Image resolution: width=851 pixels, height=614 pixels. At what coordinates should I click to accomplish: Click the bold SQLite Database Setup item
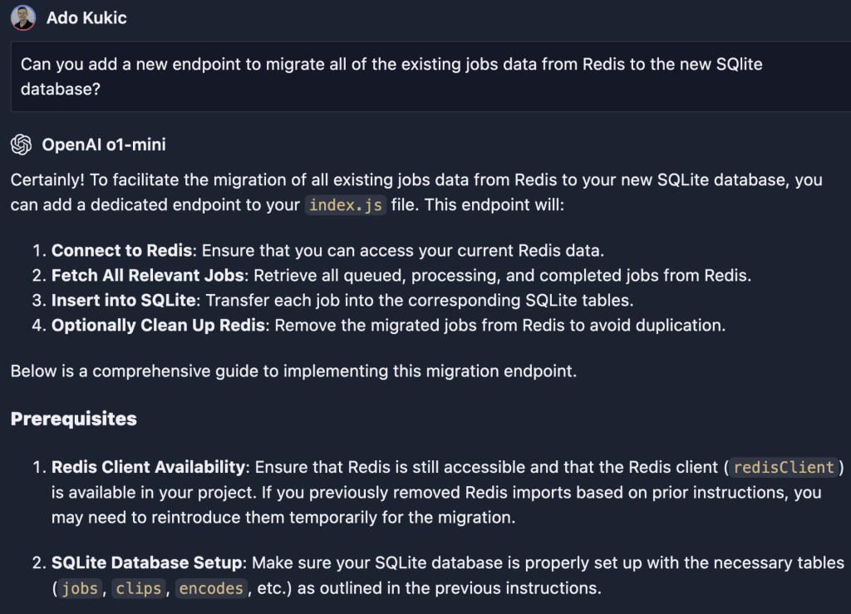click(x=147, y=563)
